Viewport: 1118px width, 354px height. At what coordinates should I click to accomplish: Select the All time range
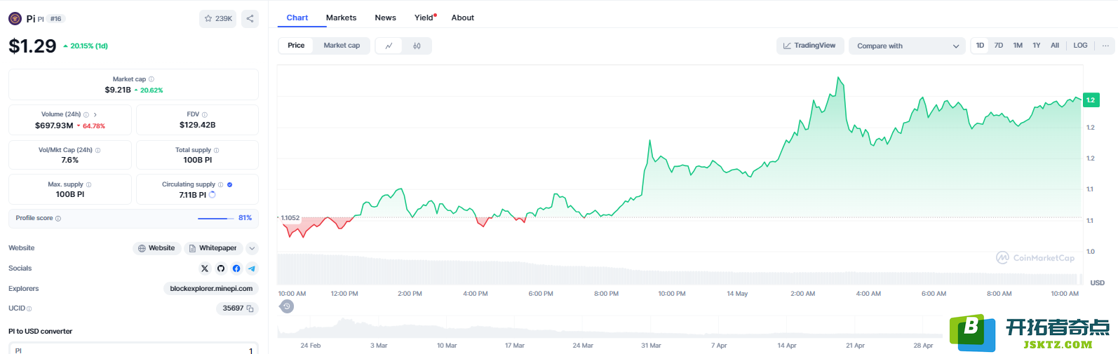pos(1055,46)
